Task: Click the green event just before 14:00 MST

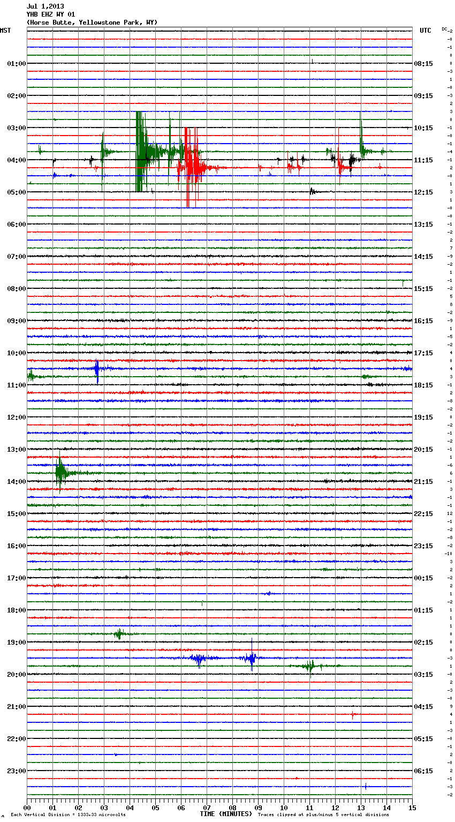Action: [x=60, y=472]
